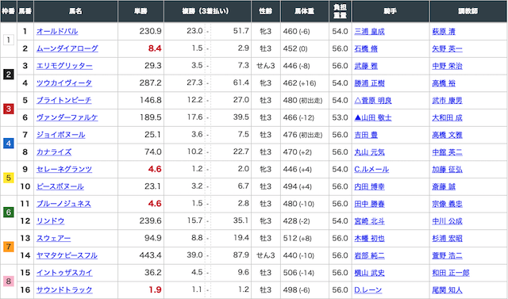Open horse スウェアー page
Screen dimensions: 508x299
(x=53, y=238)
